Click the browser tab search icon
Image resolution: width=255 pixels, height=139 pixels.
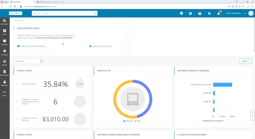[236, 2]
